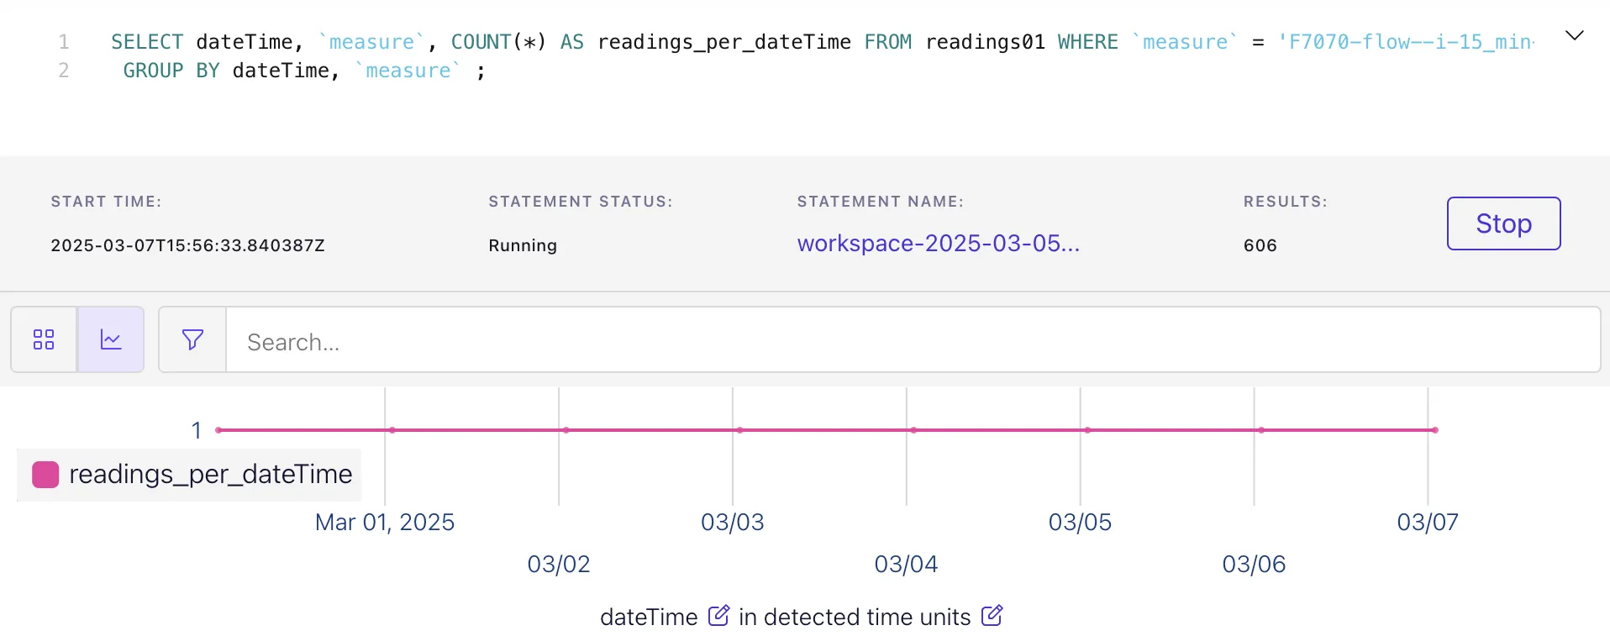
Task: Select the data point at Mar 01, 2025
Action: pyautogui.click(x=392, y=430)
